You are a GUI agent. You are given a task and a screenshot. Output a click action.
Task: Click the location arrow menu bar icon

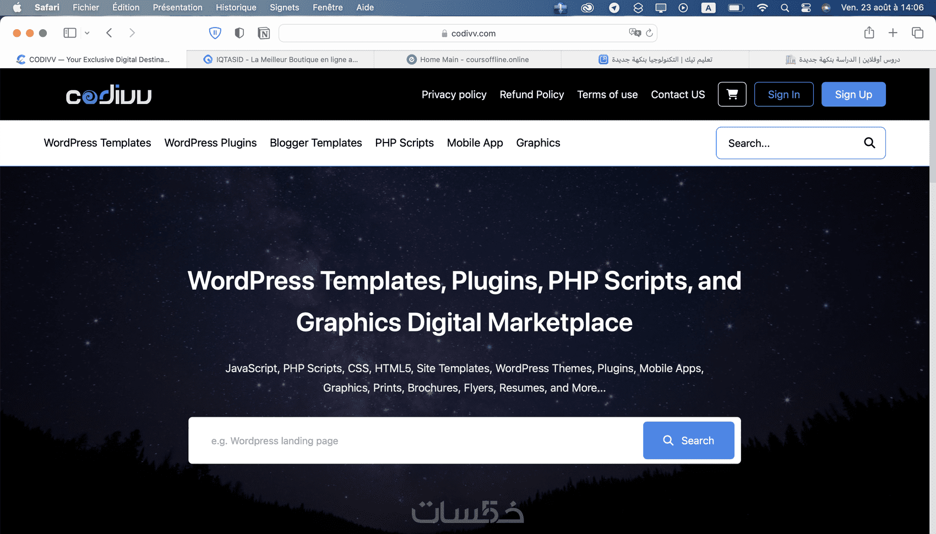(x=614, y=8)
